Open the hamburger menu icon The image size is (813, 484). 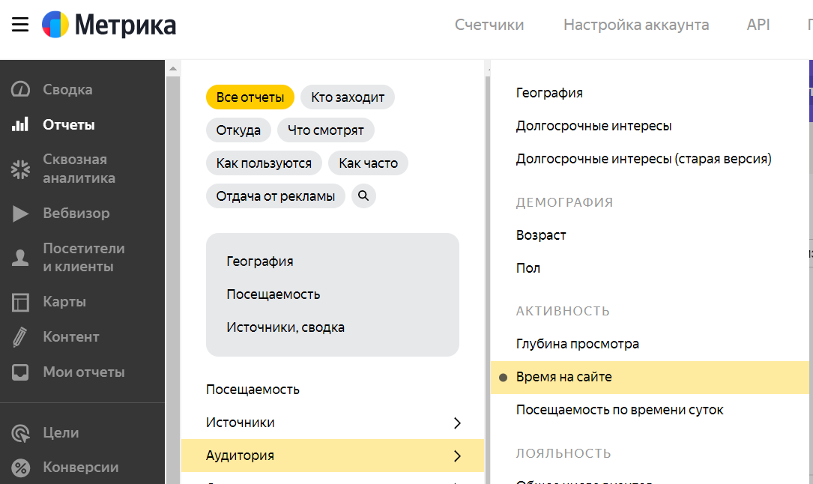(20, 25)
